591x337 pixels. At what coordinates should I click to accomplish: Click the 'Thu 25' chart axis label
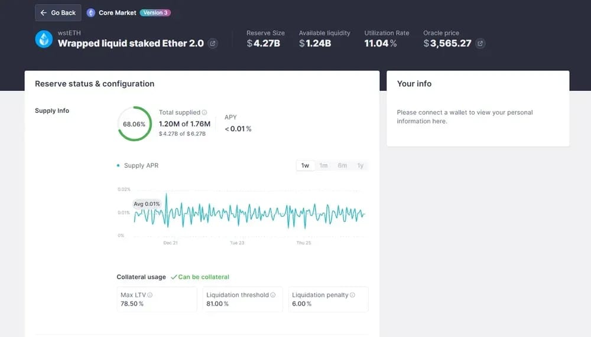304,243
